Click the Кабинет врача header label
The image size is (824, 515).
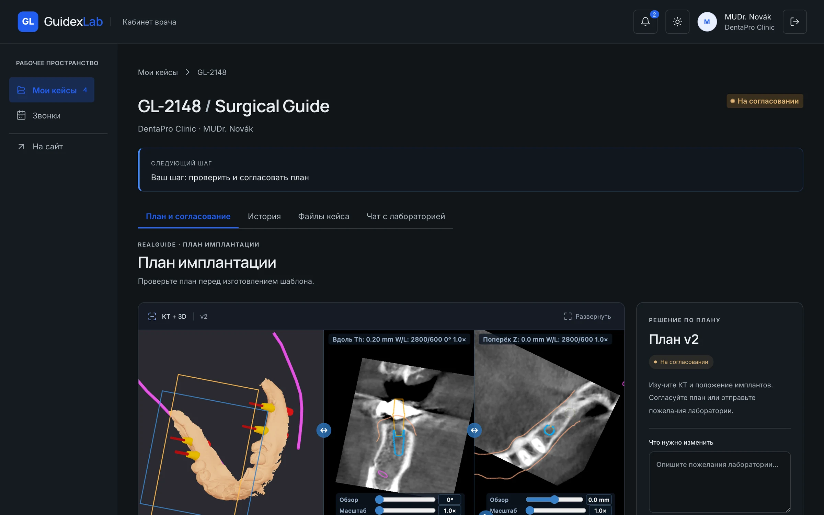click(x=149, y=22)
